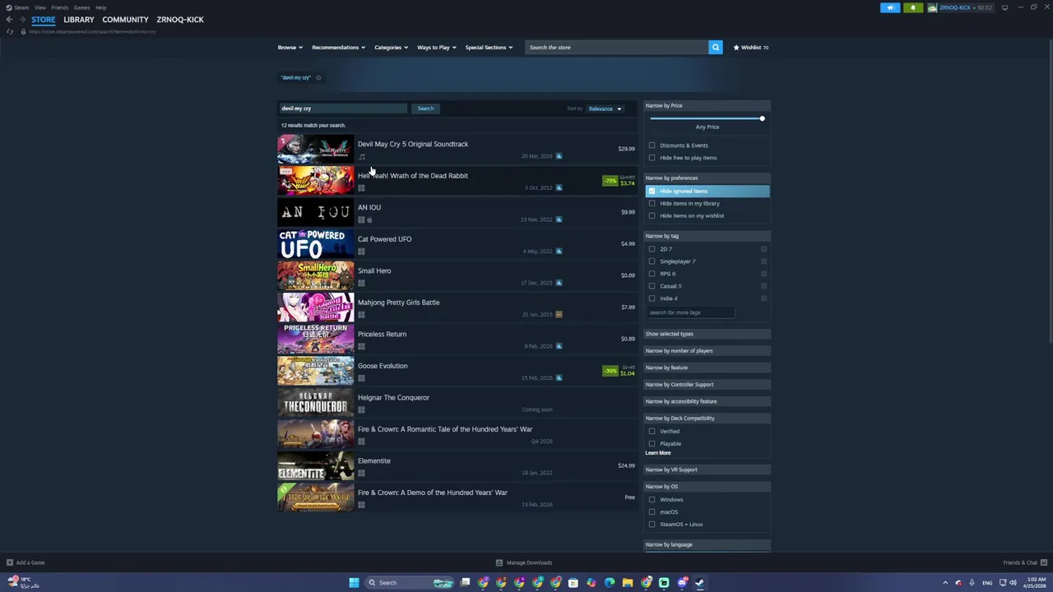
Task: Show hidden system tray icons
Action: 945,583
